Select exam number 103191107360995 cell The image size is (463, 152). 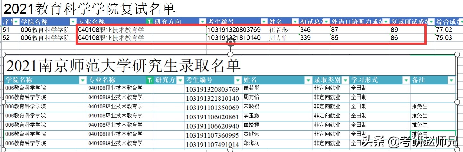point(213,135)
